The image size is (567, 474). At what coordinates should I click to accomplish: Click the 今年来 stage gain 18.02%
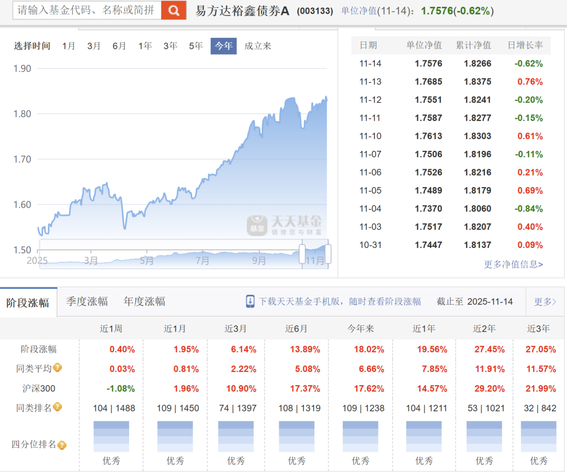point(369,349)
